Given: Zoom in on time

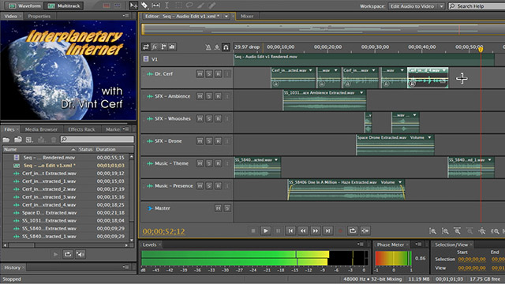Looking at the screenshot, I should point(457,231).
